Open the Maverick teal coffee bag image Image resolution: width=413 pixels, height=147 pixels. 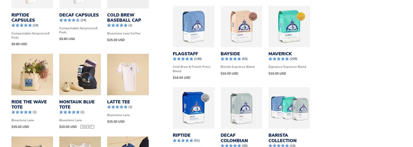pyautogui.click(x=289, y=26)
